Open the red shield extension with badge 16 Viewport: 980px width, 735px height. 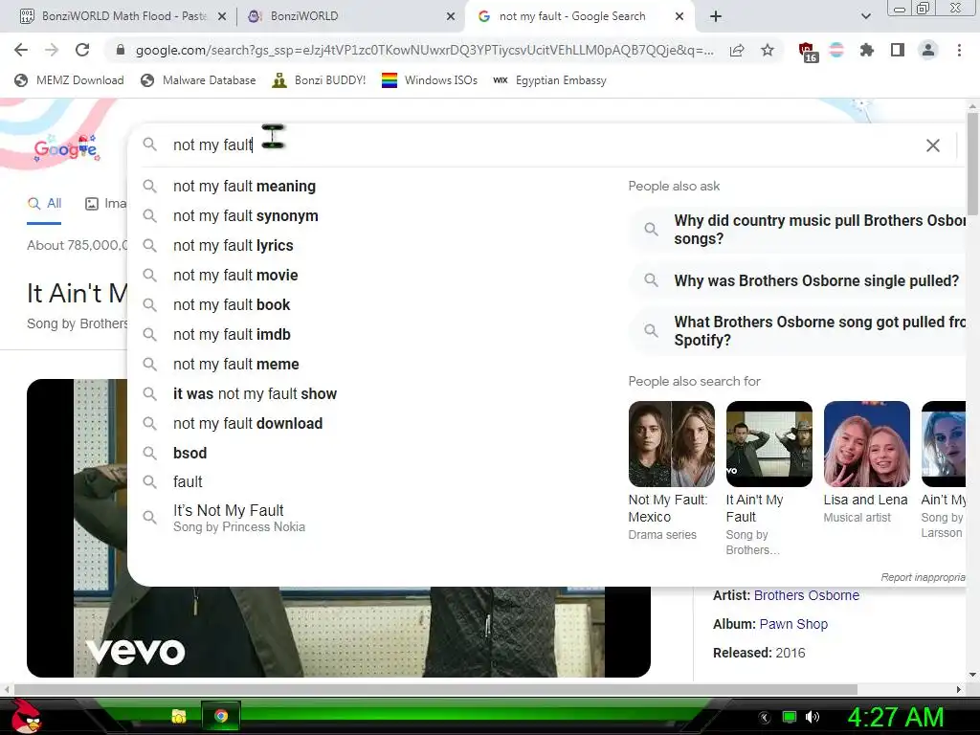808,52
